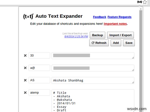Edit the atemp shortcut field

click(x=39, y=92)
